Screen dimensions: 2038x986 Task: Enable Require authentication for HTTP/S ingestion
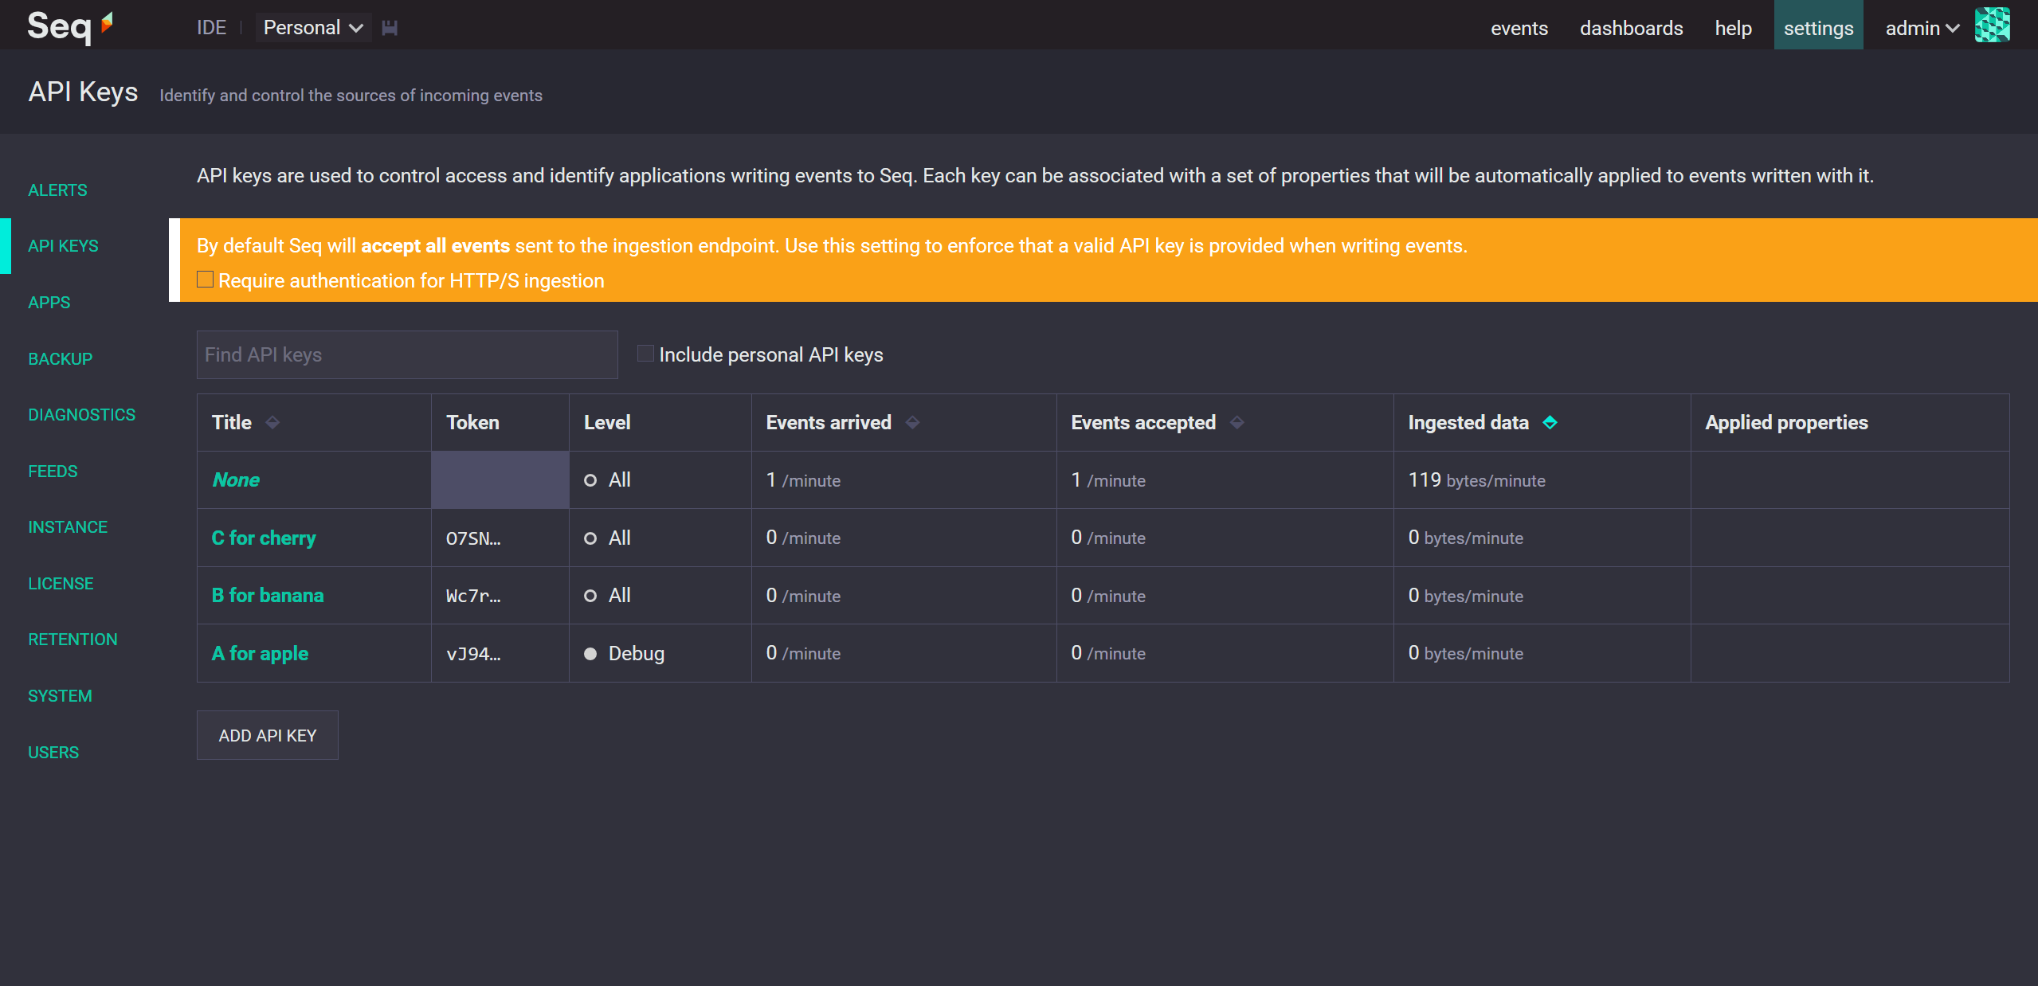206,280
